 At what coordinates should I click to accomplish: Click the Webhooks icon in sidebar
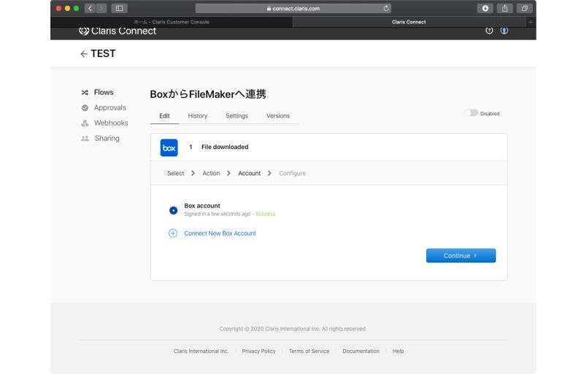click(x=85, y=123)
